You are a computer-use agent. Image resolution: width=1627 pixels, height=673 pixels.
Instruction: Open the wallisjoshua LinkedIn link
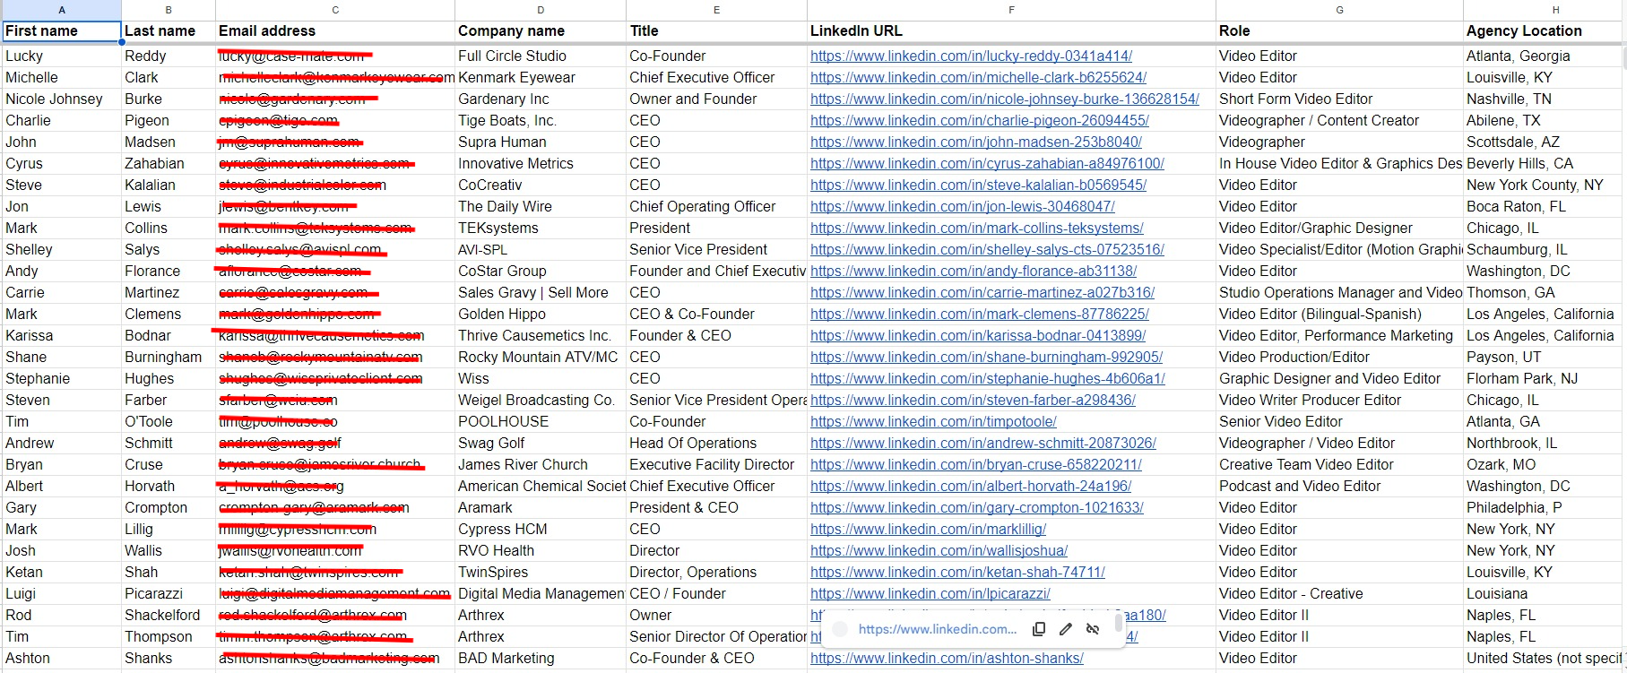(x=939, y=550)
